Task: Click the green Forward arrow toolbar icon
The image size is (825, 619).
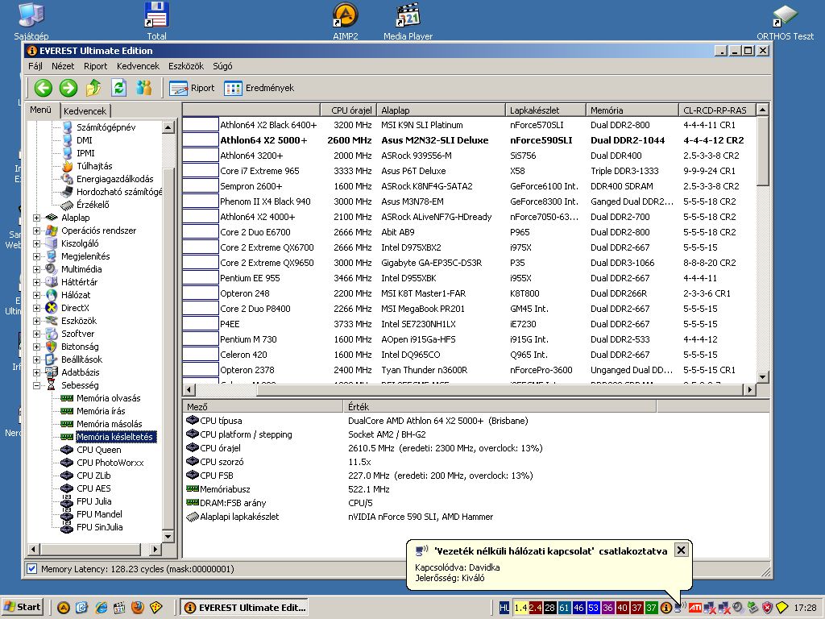Action: pyautogui.click(x=68, y=88)
